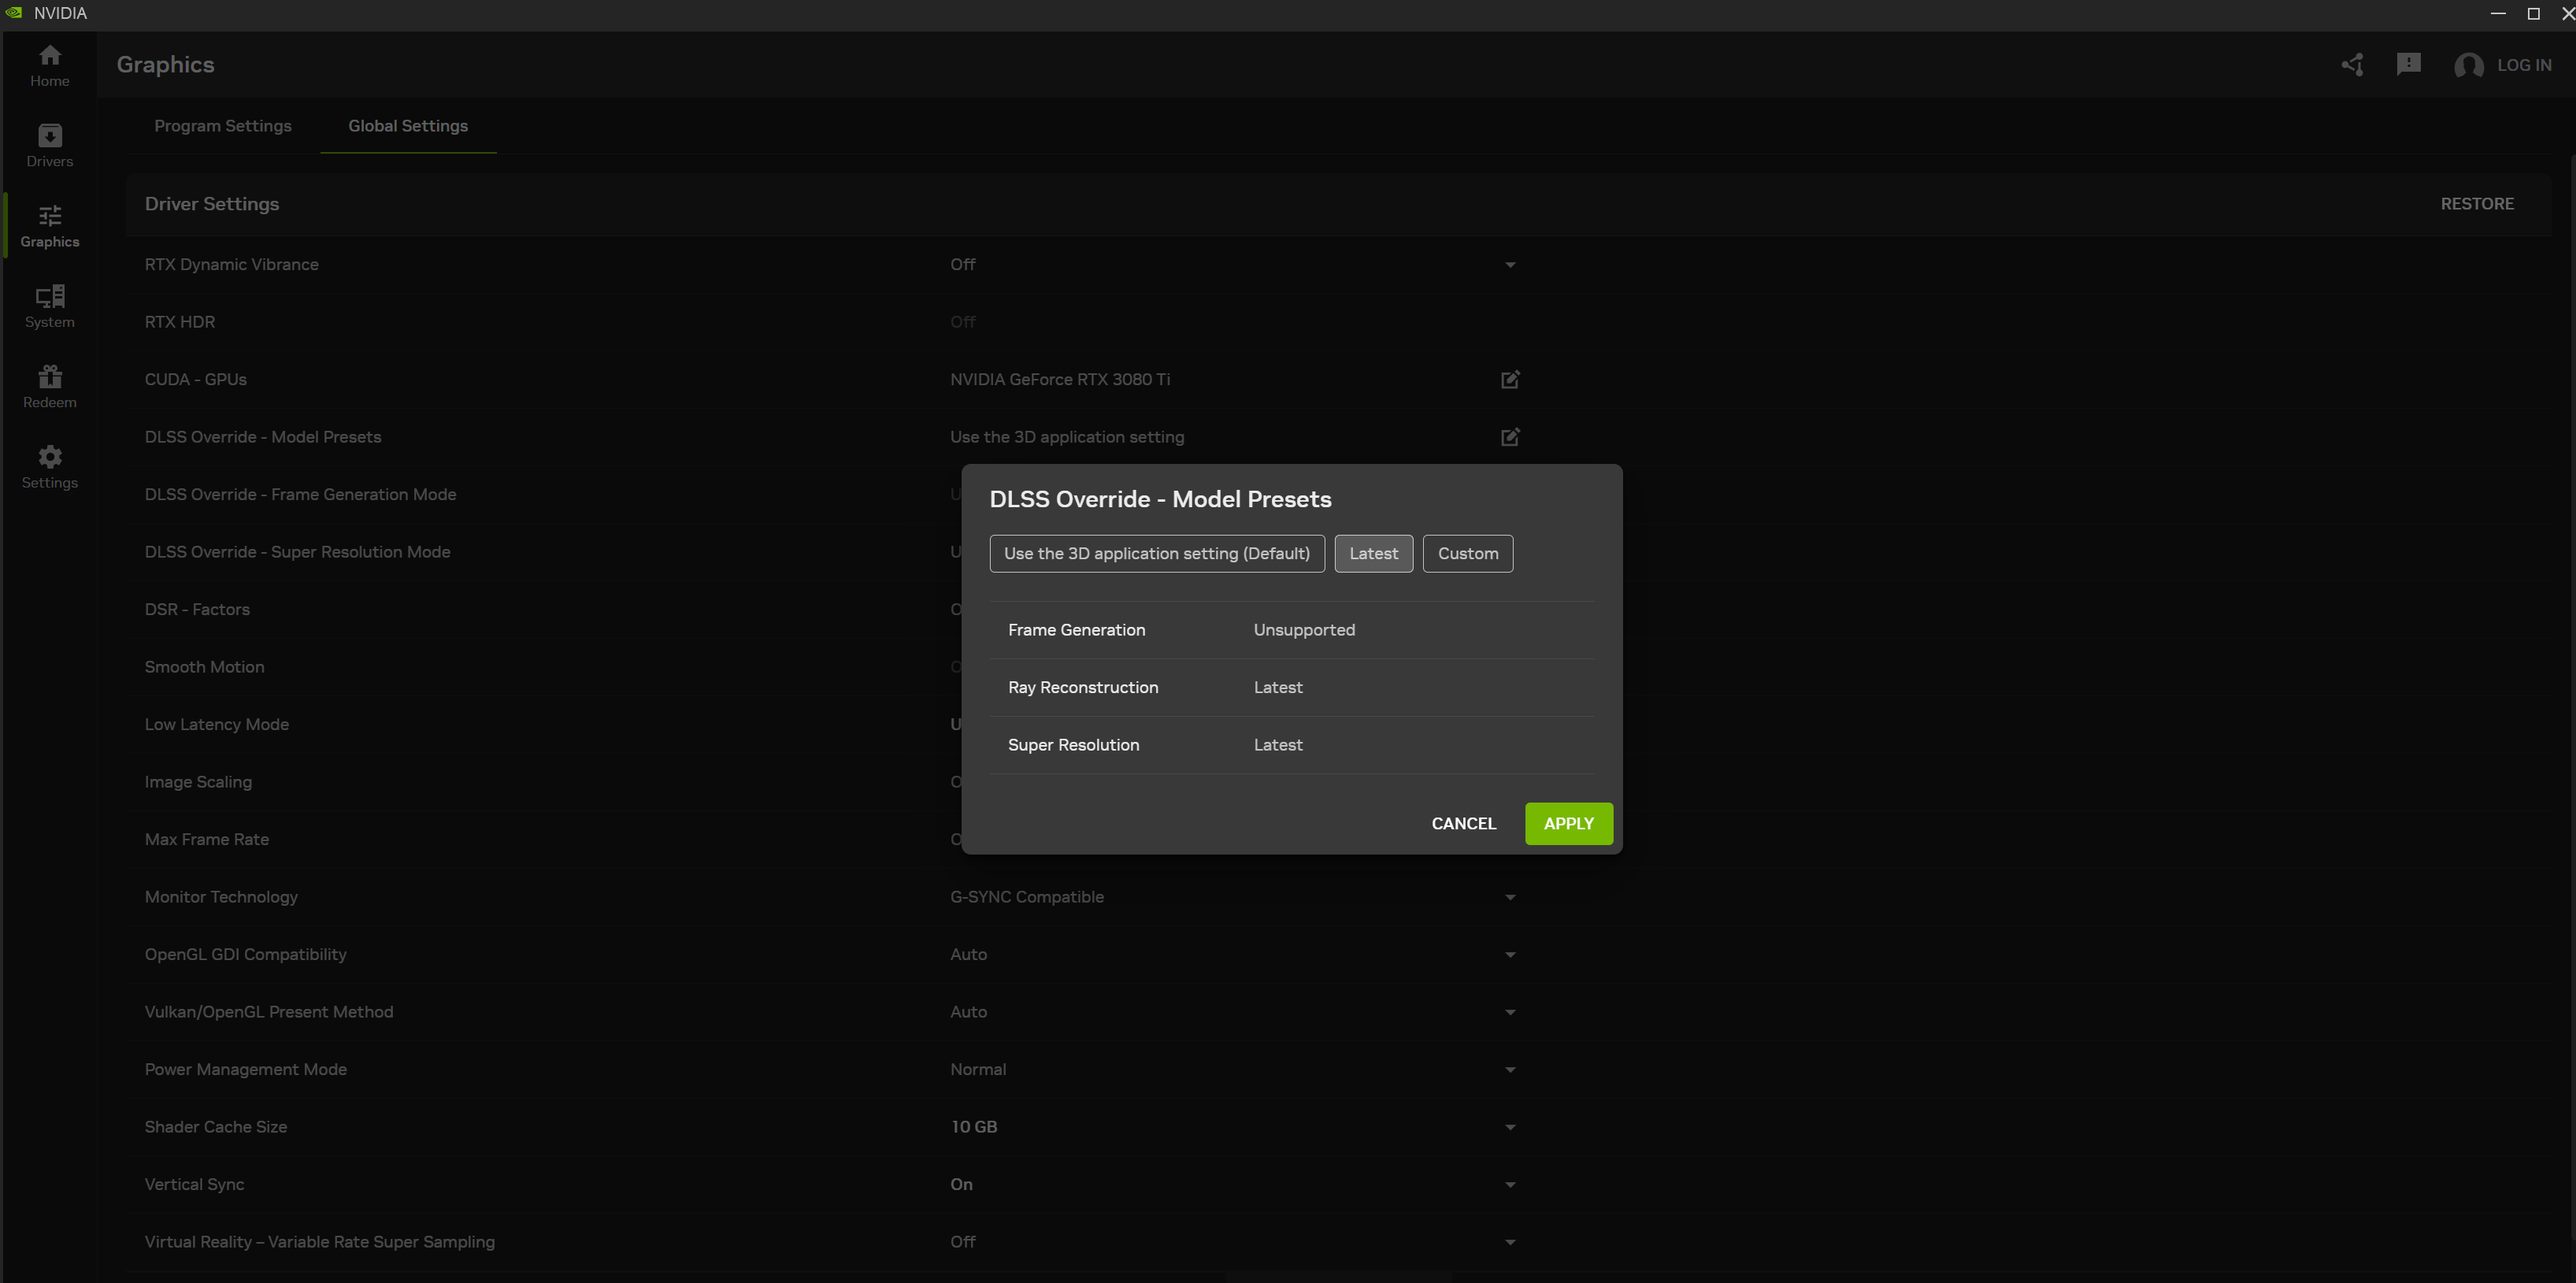Edit the CUDA - GPUs selection

tap(1510, 379)
